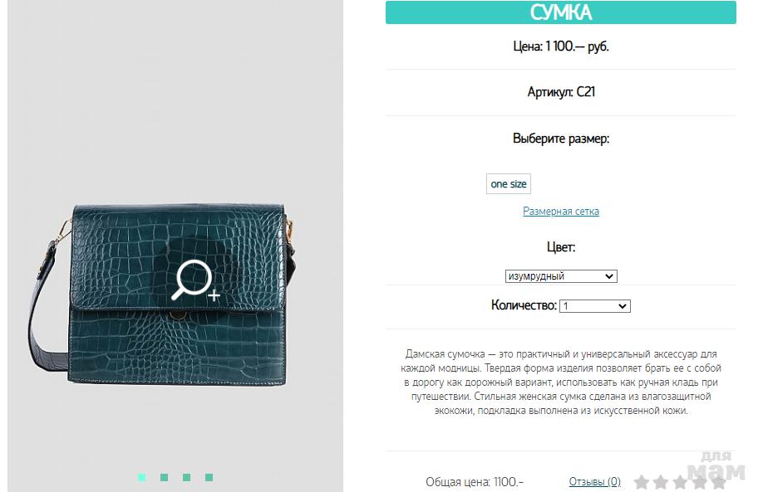The height and width of the screenshot is (492, 758).
Task: Give a three-star rating
Action: click(x=680, y=482)
